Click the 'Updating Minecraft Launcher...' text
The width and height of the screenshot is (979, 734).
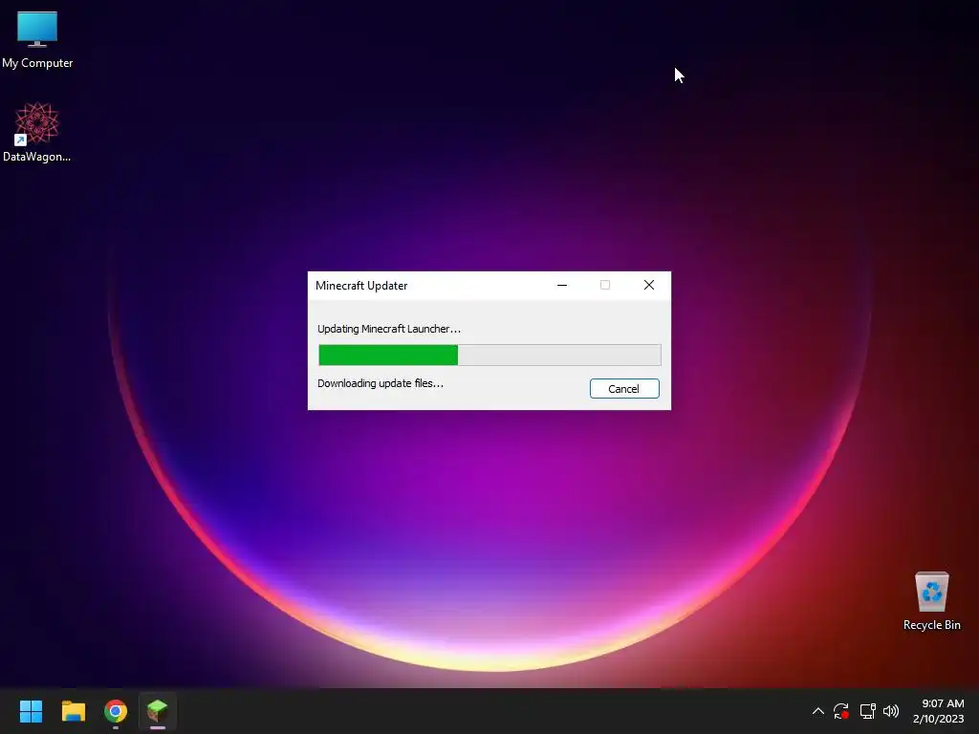tap(389, 329)
